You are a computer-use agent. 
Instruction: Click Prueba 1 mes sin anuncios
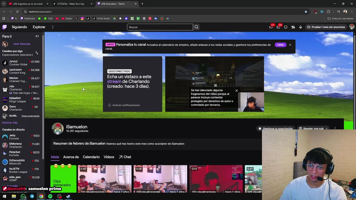[326, 27]
